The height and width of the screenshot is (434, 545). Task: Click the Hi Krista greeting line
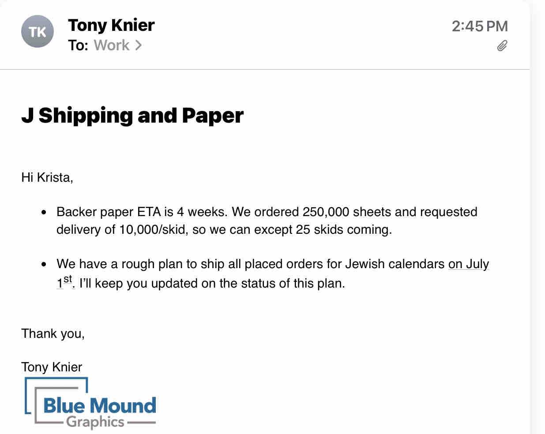coord(47,177)
